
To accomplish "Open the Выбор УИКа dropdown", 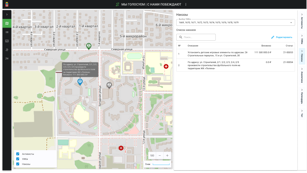I will pos(235,22).
